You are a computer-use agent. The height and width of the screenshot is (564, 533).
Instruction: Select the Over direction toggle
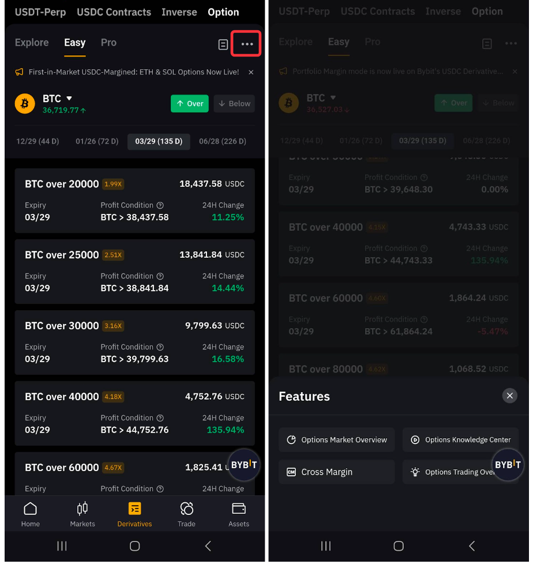189,104
